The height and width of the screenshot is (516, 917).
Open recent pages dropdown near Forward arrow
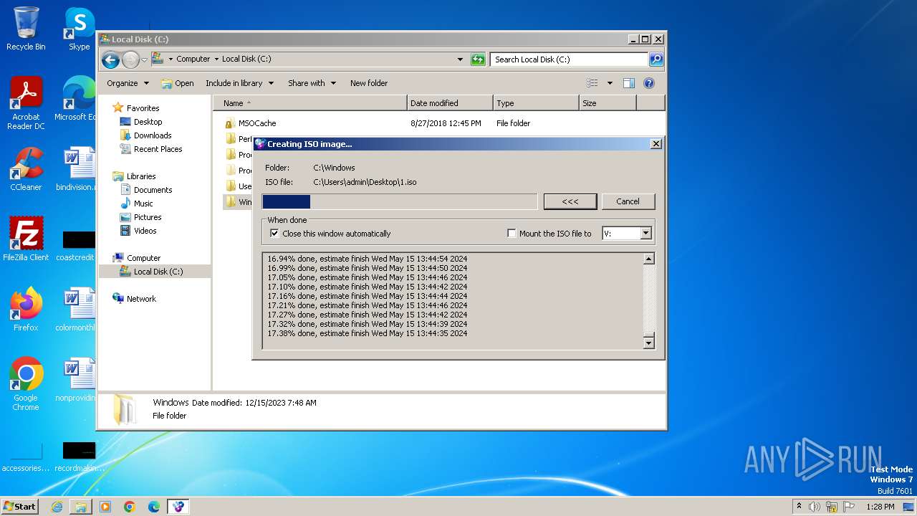[x=144, y=59]
